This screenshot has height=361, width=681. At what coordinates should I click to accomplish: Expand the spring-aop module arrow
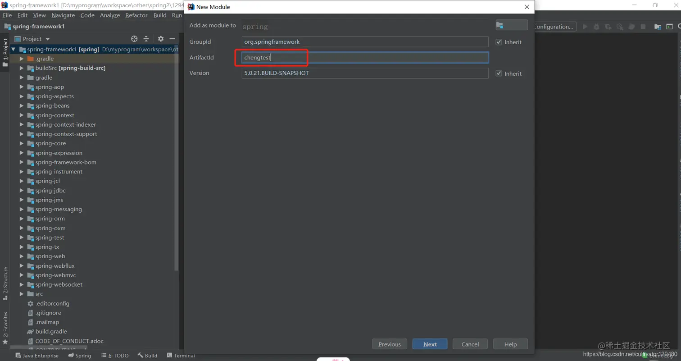coord(21,87)
